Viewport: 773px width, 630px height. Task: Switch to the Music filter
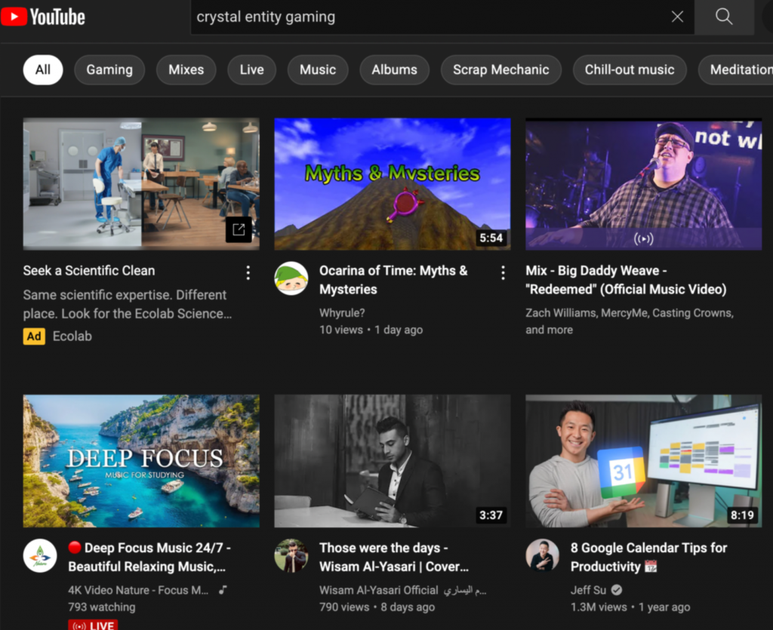coord(317,69)
